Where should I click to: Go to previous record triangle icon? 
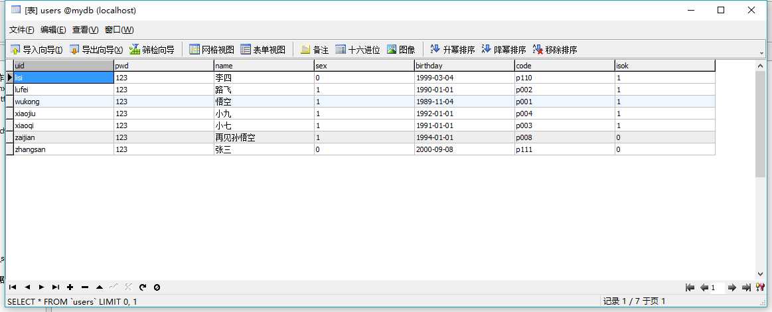coord(27,287)
